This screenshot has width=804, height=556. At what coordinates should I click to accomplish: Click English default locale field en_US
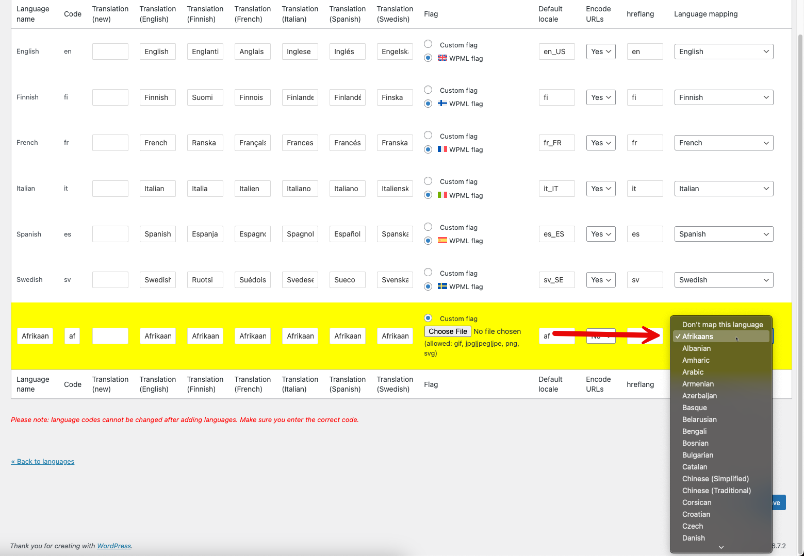pyautogui.click(x=556, y=52)
